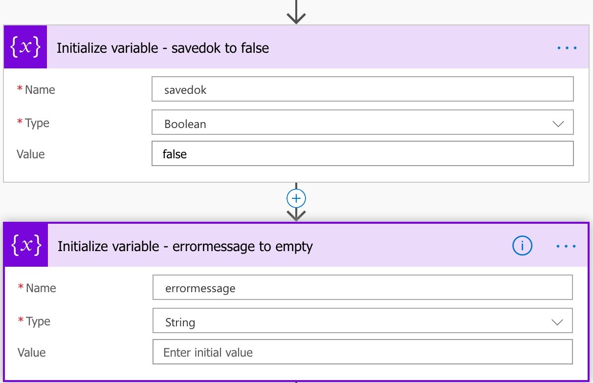Click the savedok Name input field
This screenshot has height=383, width=593.
[x=363, y=89]
